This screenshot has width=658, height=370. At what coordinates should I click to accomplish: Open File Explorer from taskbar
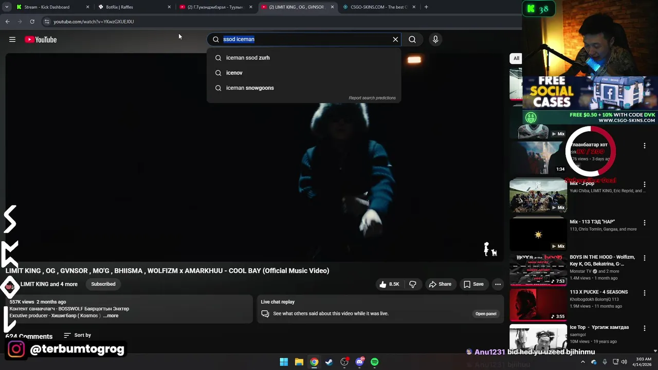click(299, 362)
